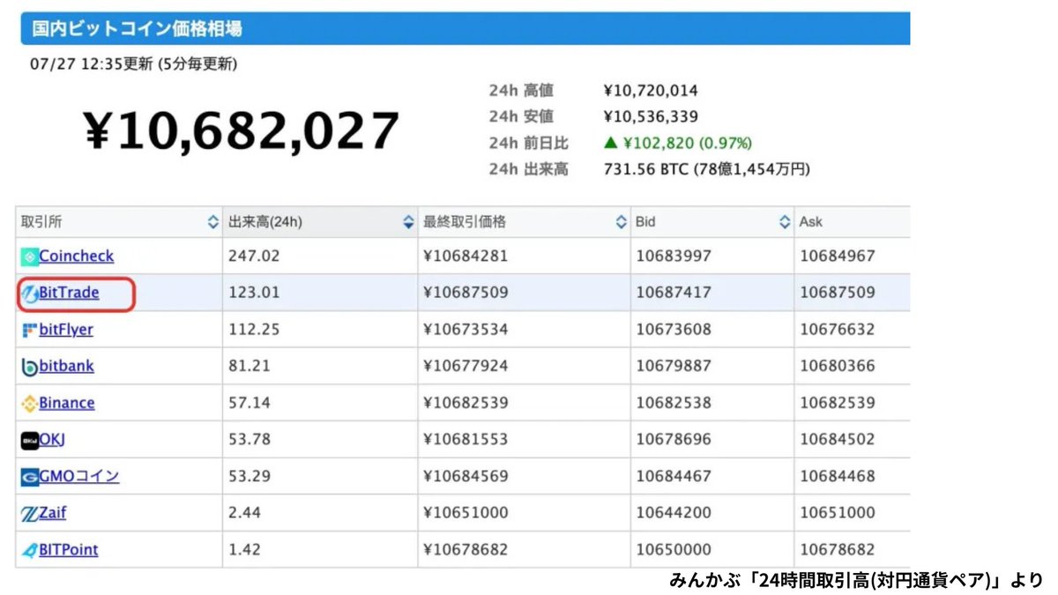
Task: Click BITPoint Bid value 10650000
Action: (x=674, y=549)
